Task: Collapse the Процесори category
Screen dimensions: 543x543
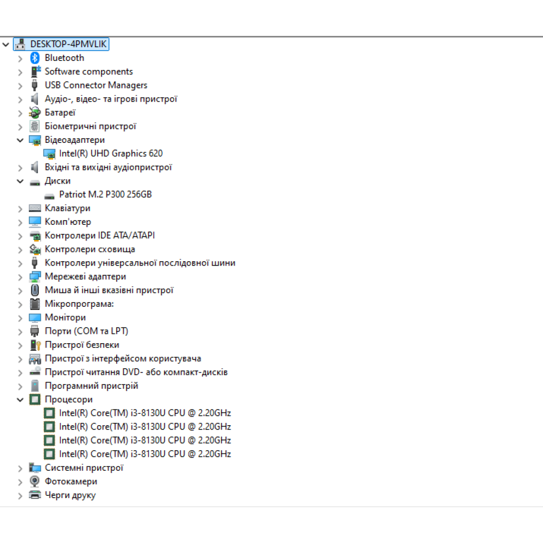Action: point(20,400)
